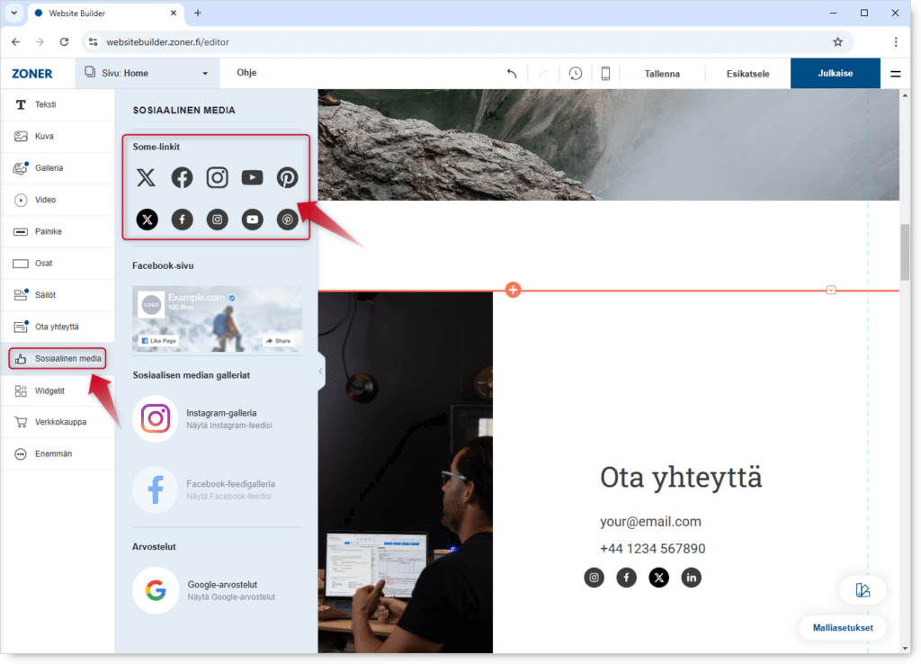Open the hamburger menu at top right

[x=895, y=74]
